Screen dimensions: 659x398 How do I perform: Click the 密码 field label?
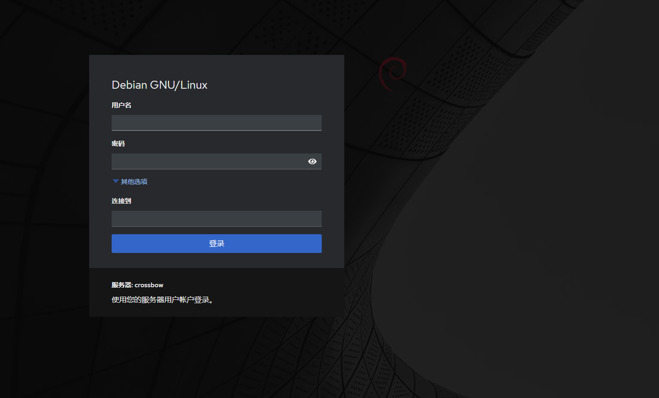pos(118,144)
